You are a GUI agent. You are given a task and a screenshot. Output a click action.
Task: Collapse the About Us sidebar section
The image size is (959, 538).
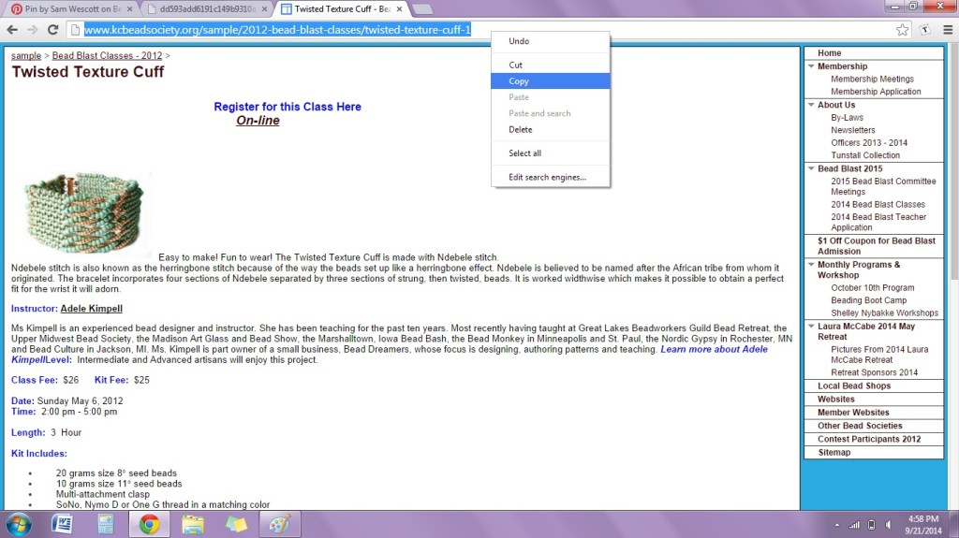811,105
